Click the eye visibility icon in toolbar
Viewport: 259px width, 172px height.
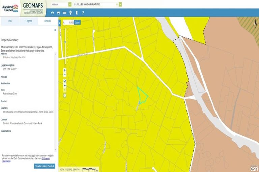click(52, 13)
